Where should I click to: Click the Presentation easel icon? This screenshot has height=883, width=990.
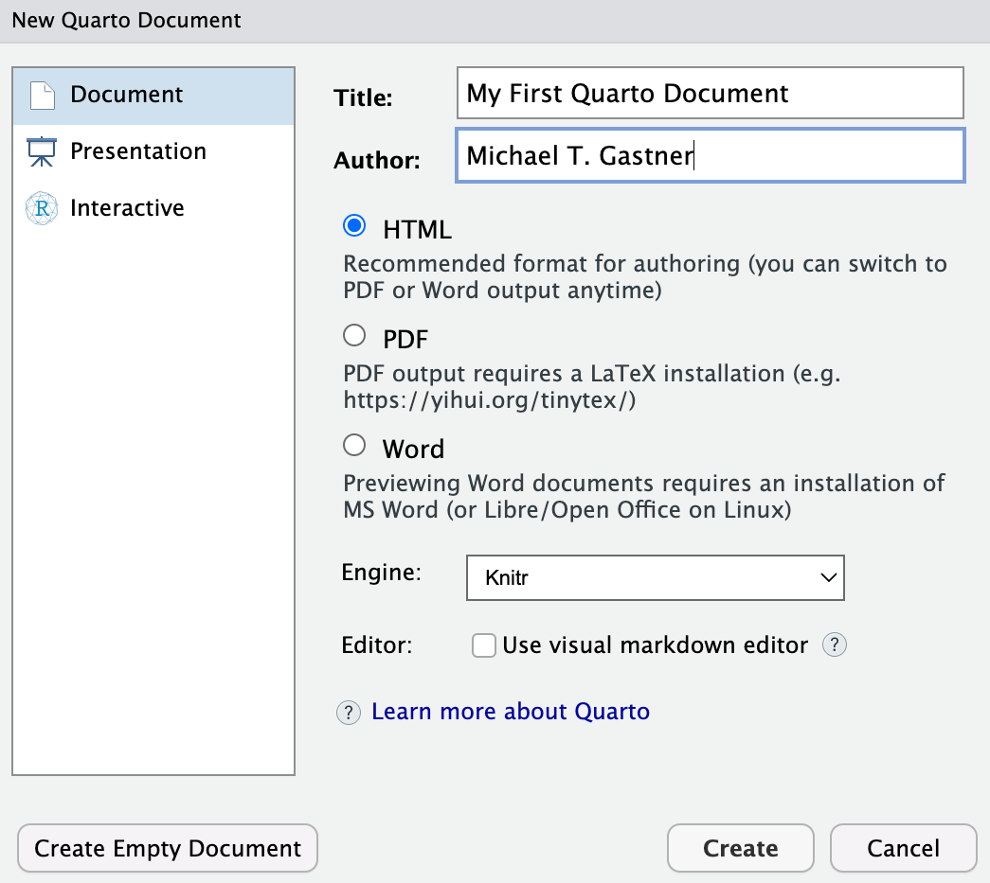(x=42, y=152)
